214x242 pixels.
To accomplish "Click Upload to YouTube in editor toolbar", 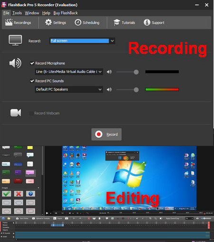I will pos(41,219).
